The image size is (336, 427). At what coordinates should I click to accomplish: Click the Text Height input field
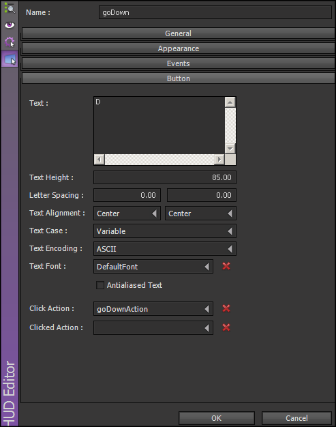point(165,177)
